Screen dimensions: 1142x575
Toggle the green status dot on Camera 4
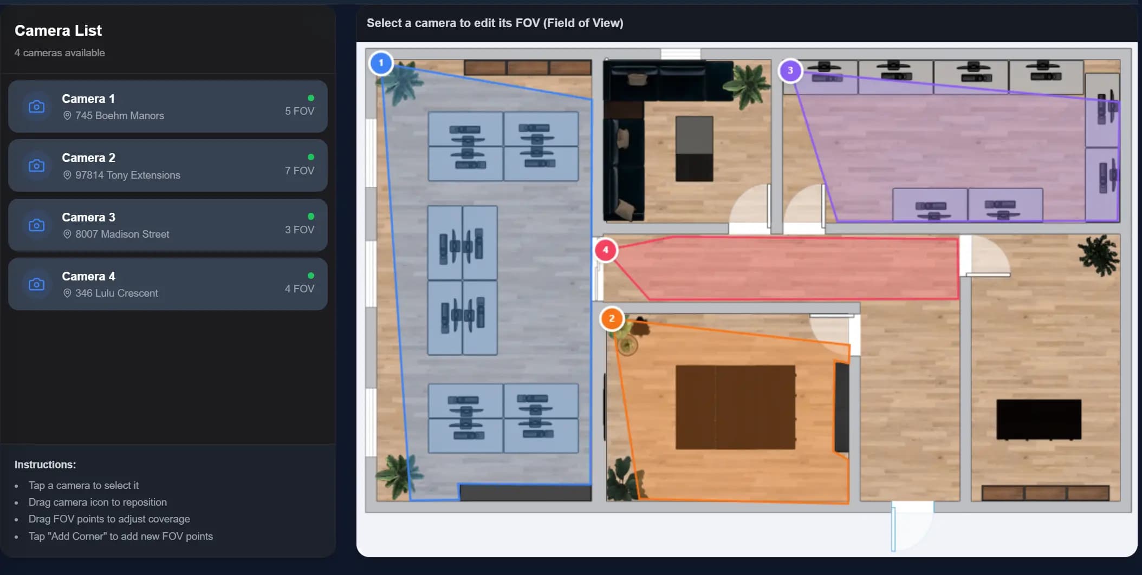coord(312,275)
